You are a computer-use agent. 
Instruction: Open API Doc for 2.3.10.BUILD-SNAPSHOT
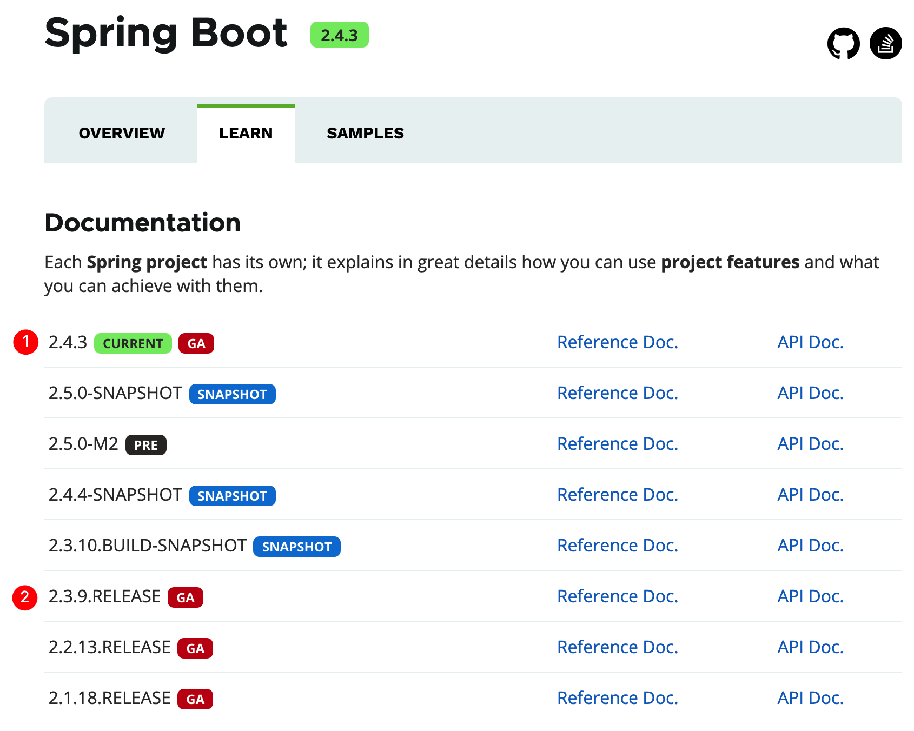[810, 546]
